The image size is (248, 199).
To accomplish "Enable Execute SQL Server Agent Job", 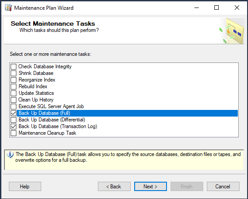I will (x=13, y=106).
